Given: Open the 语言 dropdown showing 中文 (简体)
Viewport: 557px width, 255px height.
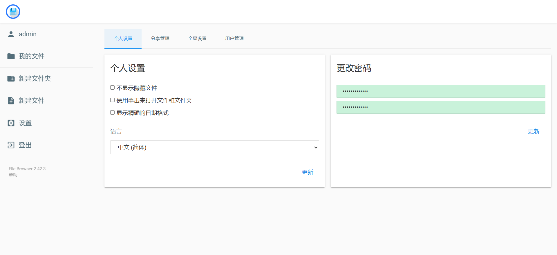Looking at the screenshot, I should pyautogui.click(x=214, y=147).
